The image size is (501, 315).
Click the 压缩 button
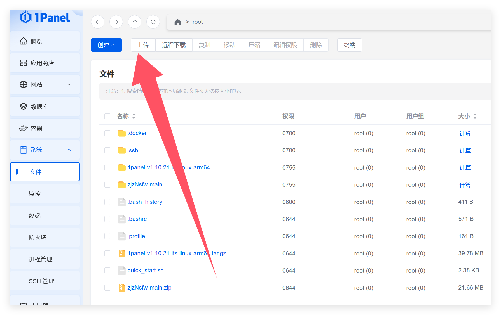click(254, 45)
